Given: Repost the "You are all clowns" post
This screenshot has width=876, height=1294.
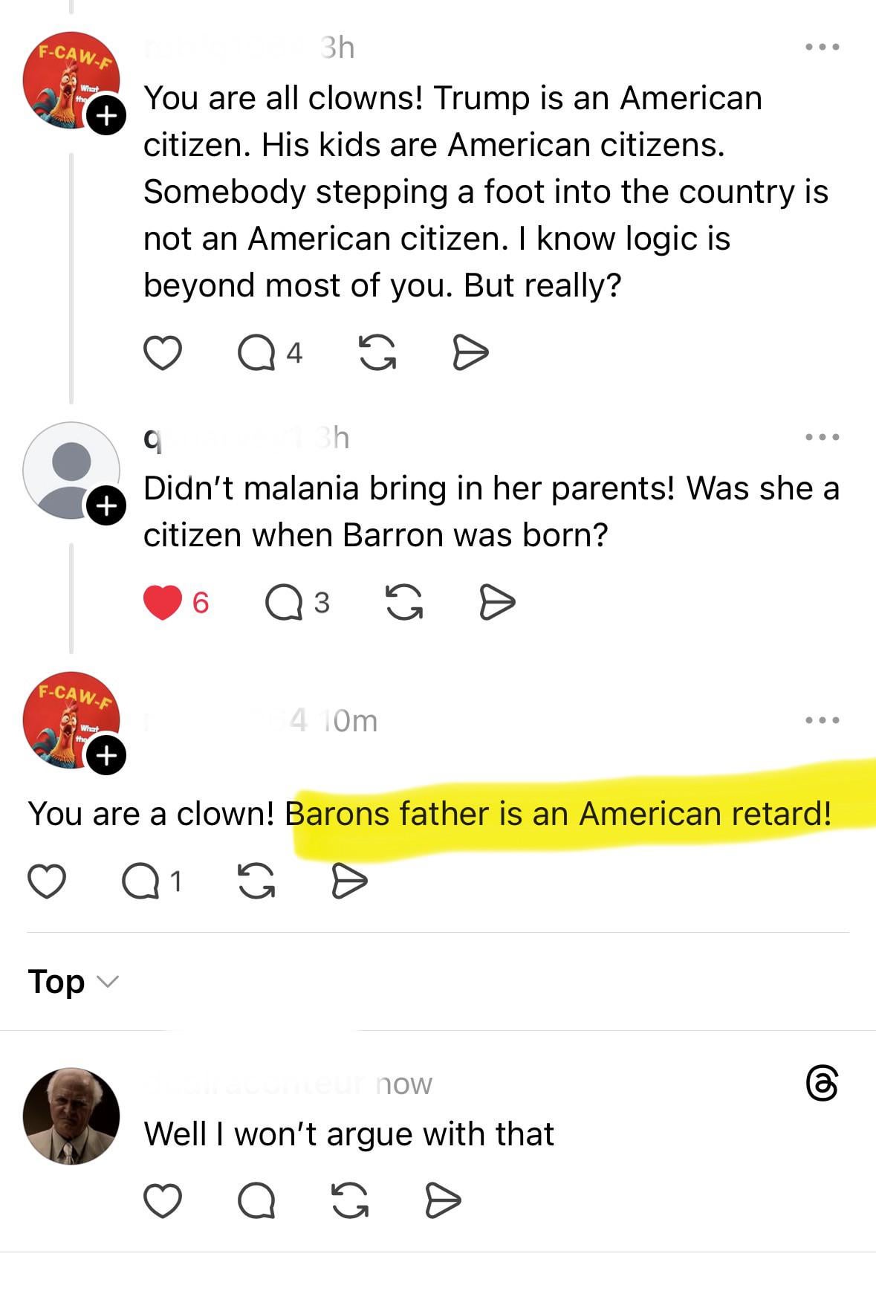Looking at the screenshot, I should 377,352.
